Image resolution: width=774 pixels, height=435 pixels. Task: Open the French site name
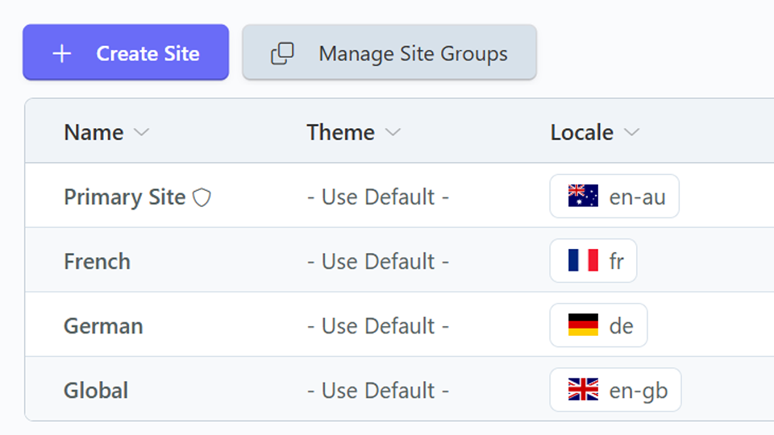(98, 261)
